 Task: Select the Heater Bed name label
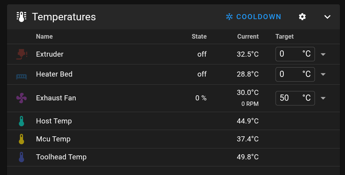(54, 74)
